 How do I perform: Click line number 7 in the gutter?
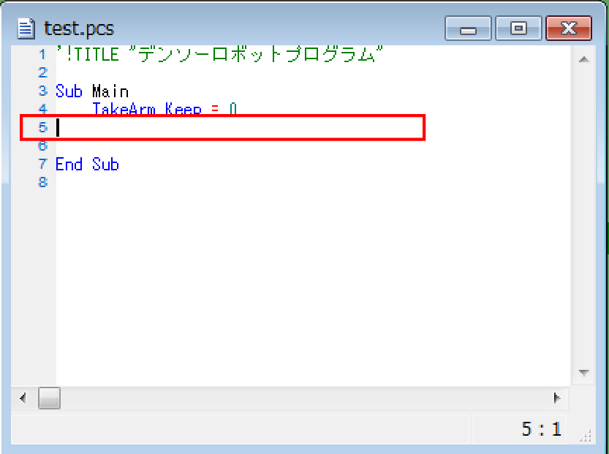point(42,164)
